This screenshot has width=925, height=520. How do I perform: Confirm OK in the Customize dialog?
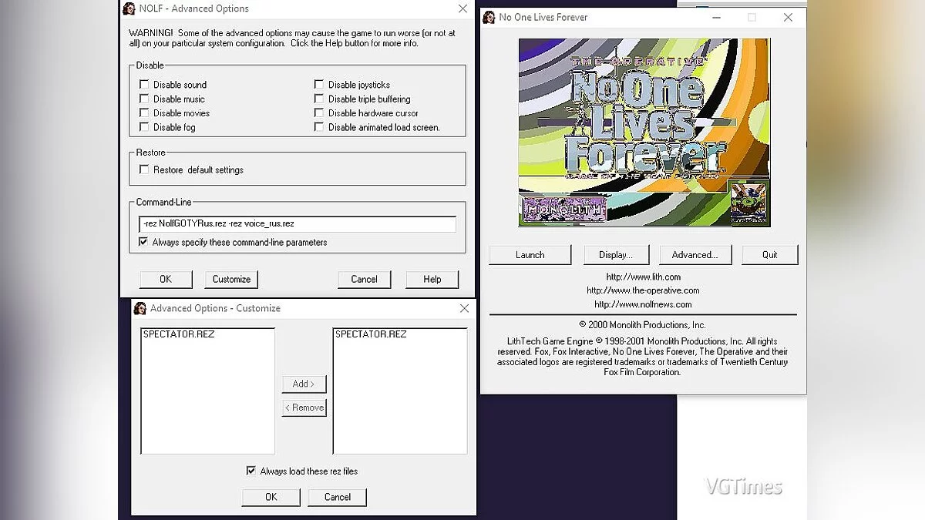[x=271, y=497]
